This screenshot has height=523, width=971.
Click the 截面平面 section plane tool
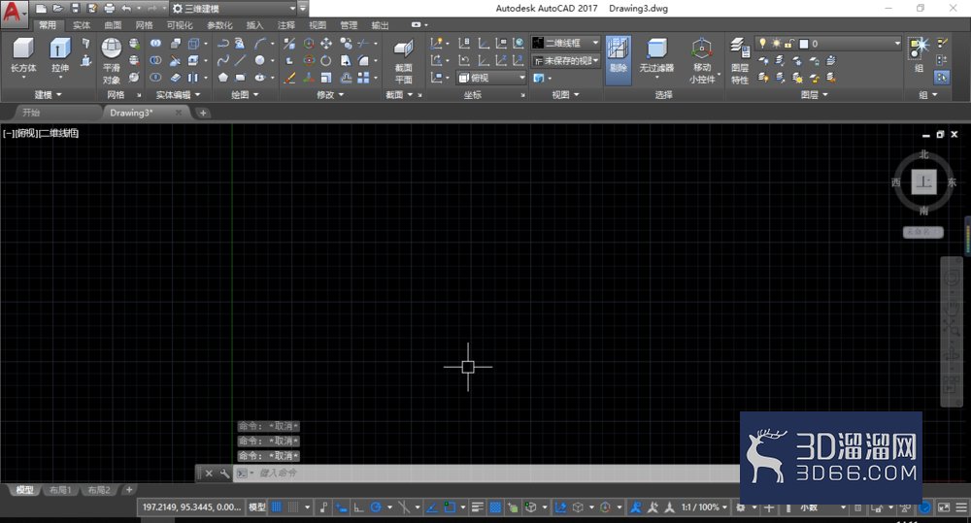point(404,61)
